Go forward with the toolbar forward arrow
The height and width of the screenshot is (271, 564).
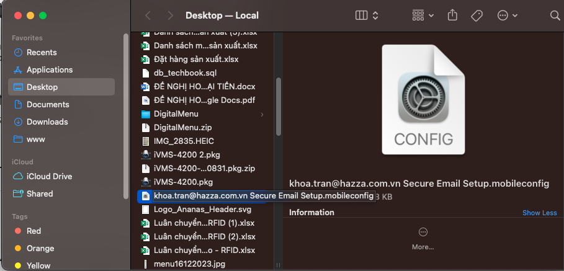tap(171, 16)
